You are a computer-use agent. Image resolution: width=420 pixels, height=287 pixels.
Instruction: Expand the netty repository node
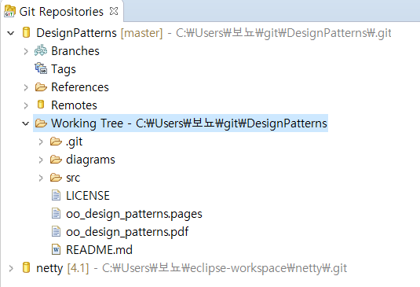pos(11,268)
